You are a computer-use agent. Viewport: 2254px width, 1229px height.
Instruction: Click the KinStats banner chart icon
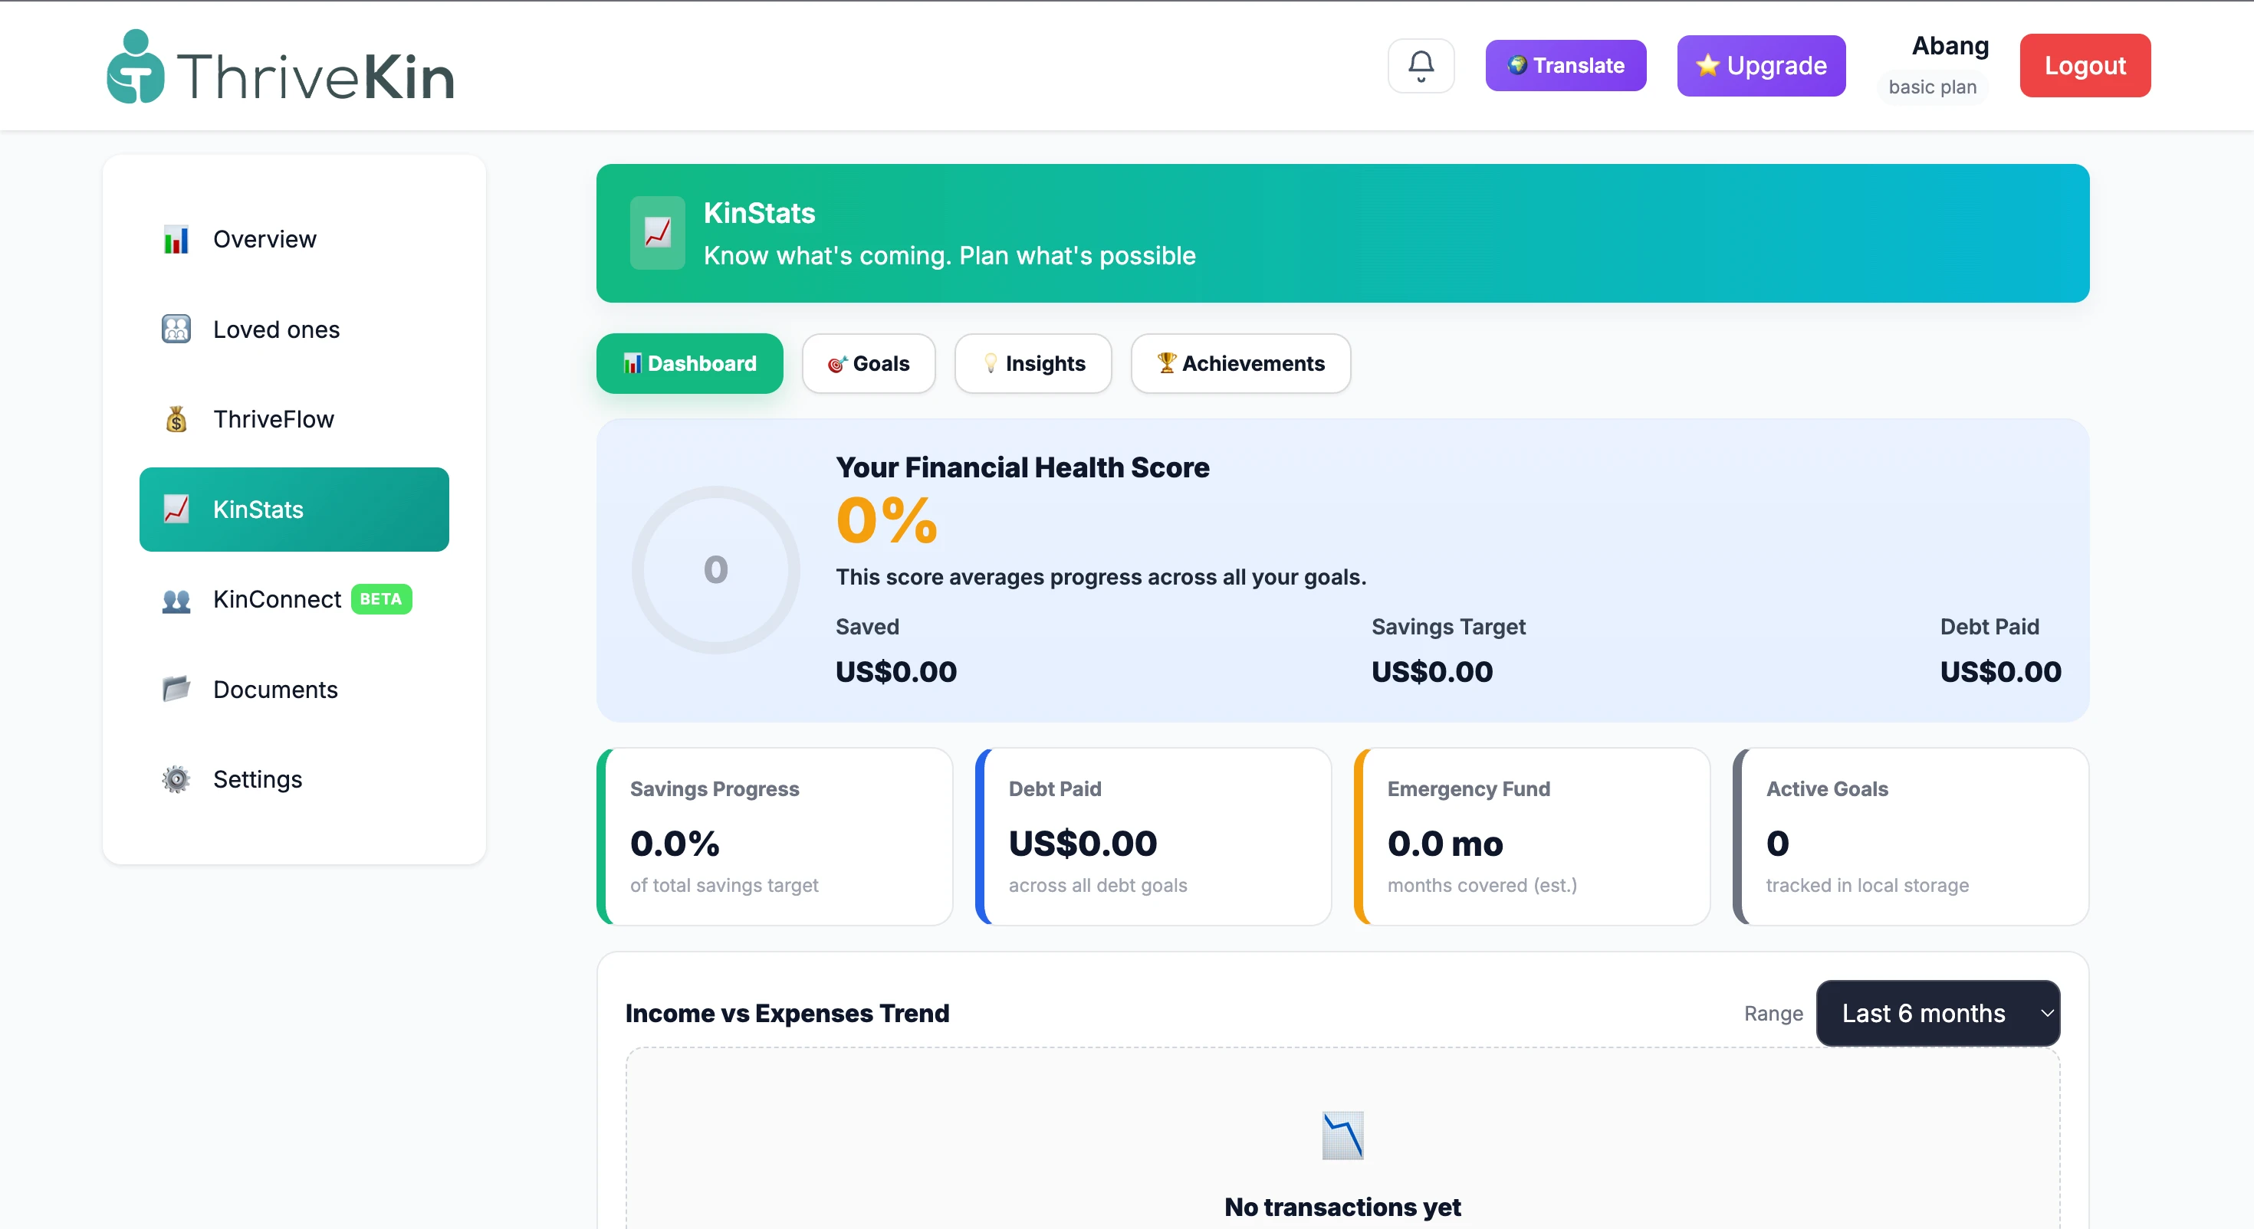pyautogui.click(x=657, y=233)
